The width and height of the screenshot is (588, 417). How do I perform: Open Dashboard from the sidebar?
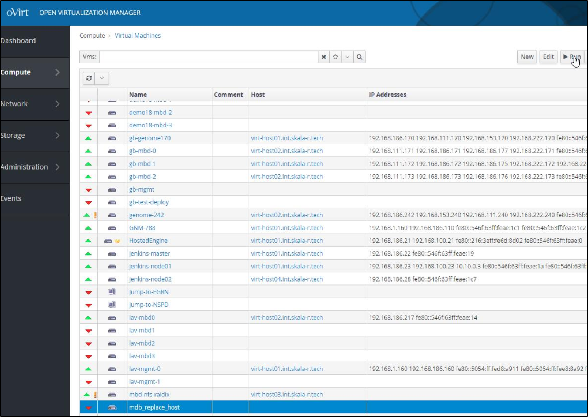18,41
